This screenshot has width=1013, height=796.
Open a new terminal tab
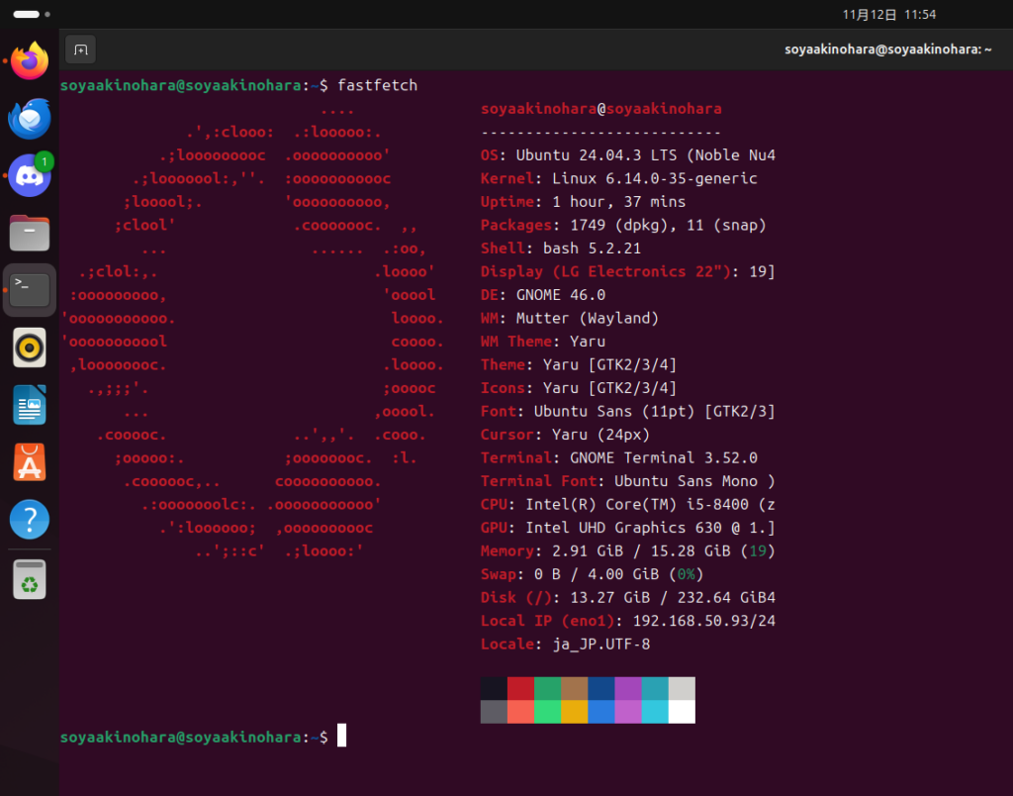click(x=80, y=50)
